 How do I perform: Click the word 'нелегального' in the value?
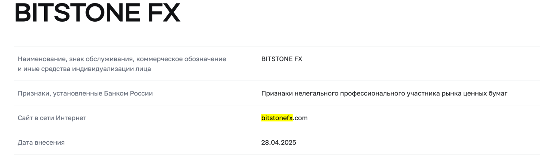point(316,94)
